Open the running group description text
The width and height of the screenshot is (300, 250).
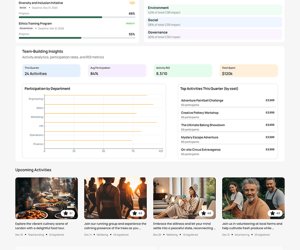point(115,226)
